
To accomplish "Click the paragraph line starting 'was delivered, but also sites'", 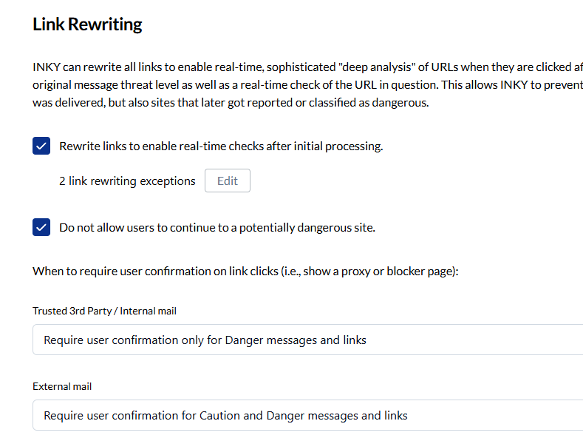I will 231,103.
